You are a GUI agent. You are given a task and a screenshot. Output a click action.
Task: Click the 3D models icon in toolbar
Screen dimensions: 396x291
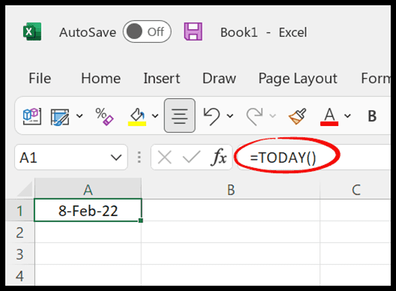point(32,116)
